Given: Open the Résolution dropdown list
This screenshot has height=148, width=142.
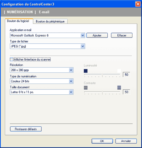Looking at the screenshot, I should (71, 70).
